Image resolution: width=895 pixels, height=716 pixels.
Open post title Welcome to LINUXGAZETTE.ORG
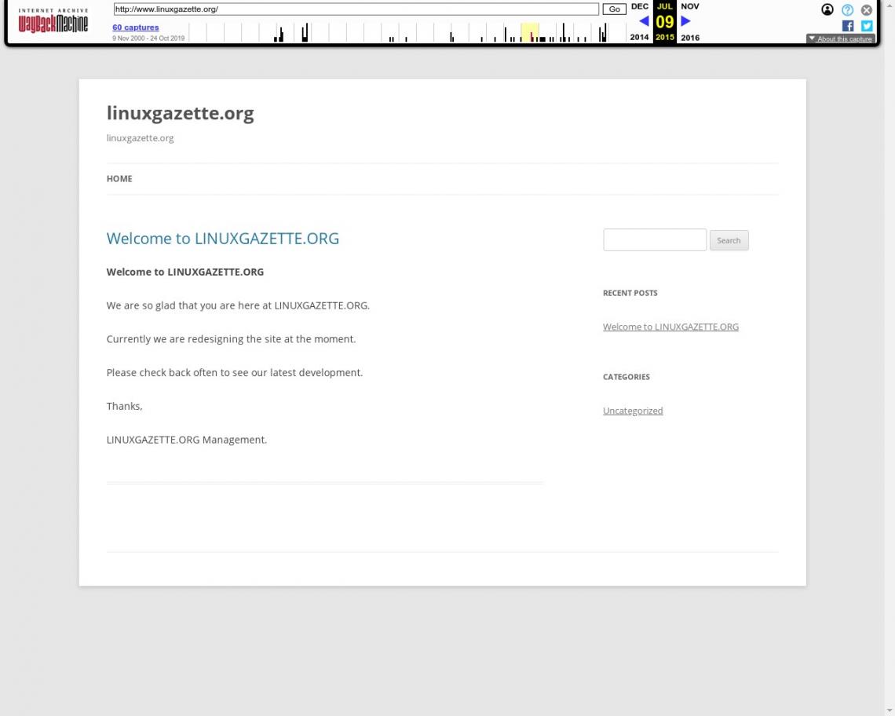coord(223,238)
